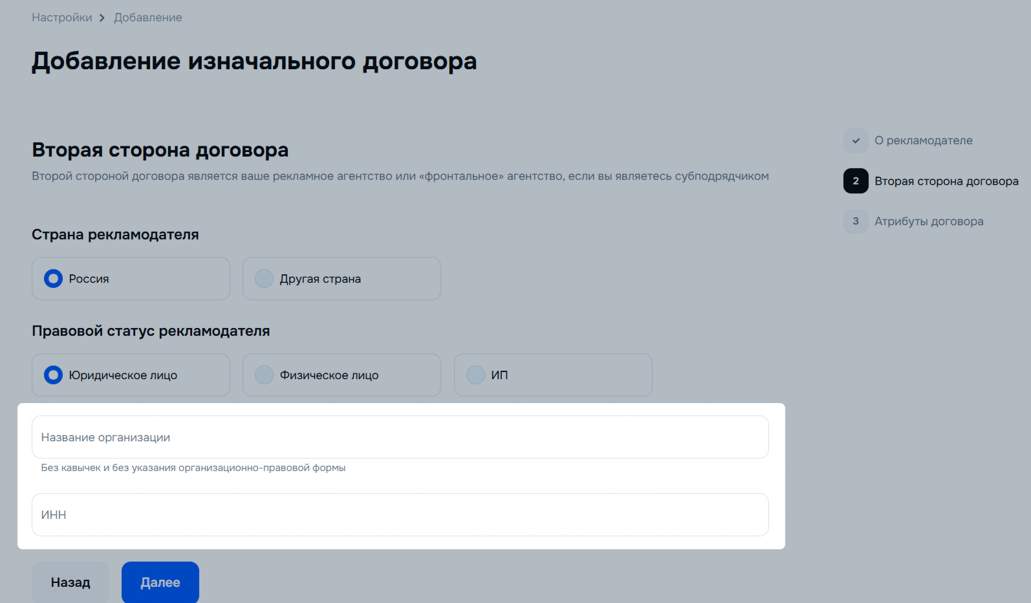Choose Физическое лицо legal status
This screenshot has height=603, width=1031.
(342, 375)
